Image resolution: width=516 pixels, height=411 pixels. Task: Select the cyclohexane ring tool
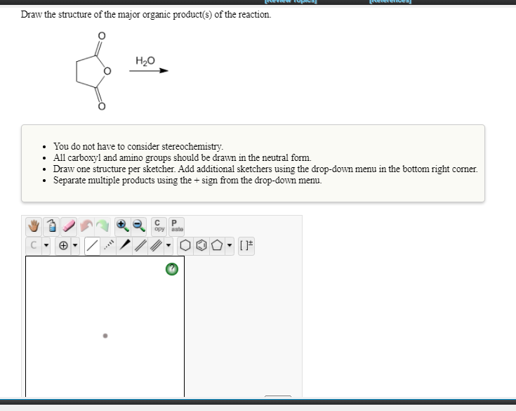coord(185,245)
